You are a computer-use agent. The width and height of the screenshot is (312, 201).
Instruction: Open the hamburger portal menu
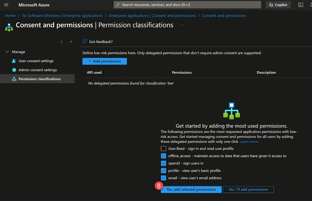click(x=6, y=5)
